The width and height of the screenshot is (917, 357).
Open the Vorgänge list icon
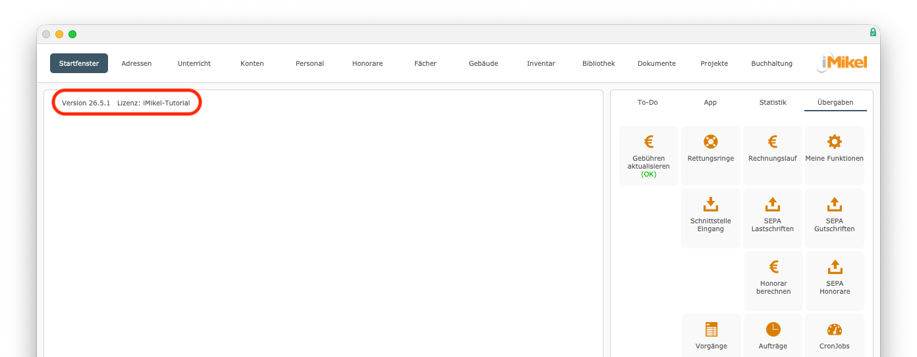pyautogui.click(x=711, y=329)
